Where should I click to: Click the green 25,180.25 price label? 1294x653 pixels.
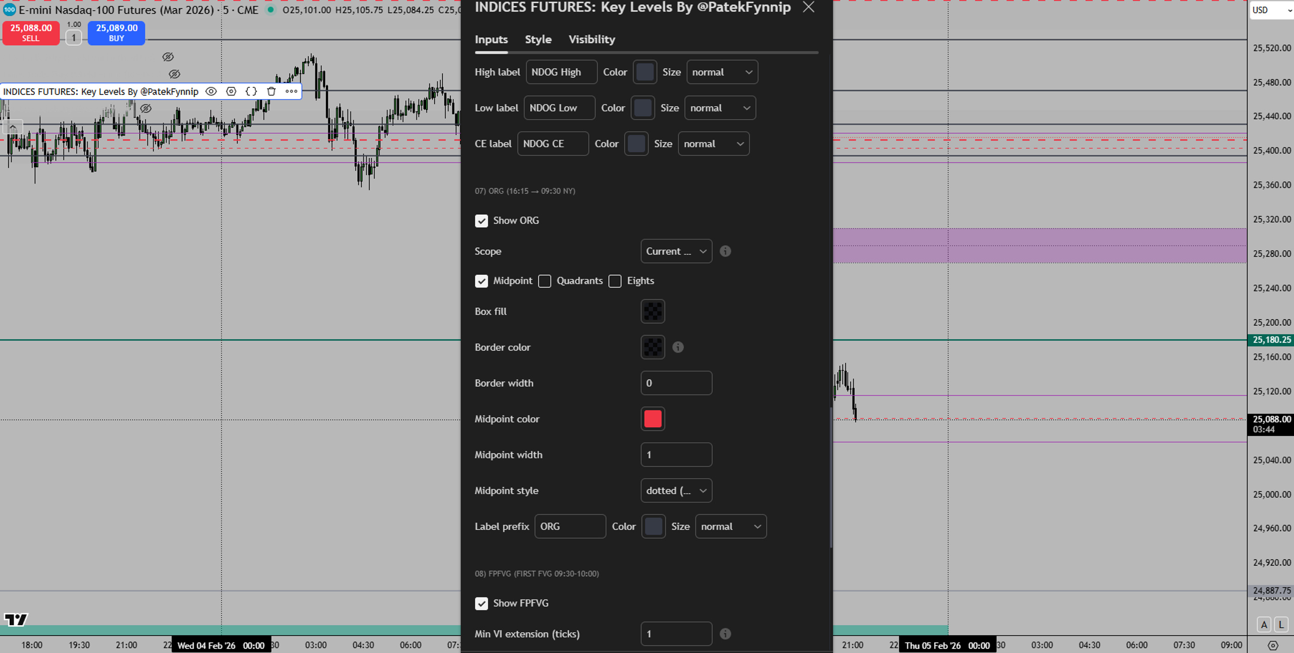[x=1271, y=340]
